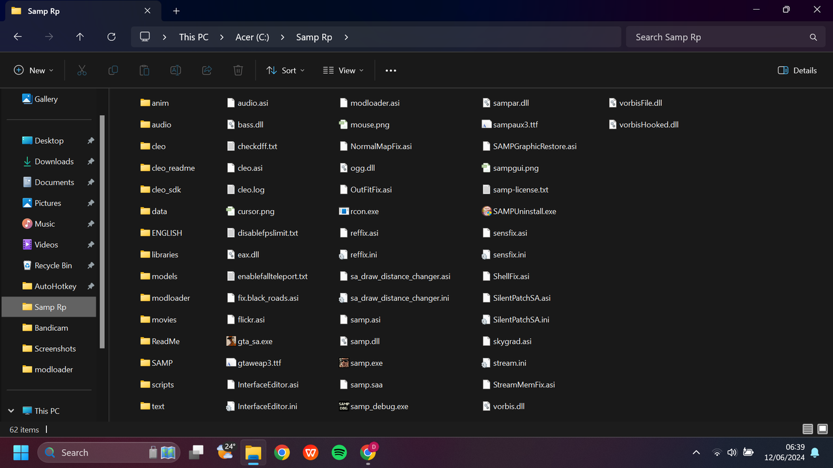Open Spotify from the taskbar
Screen dimensions: 833x468
[x=339, y=452]
